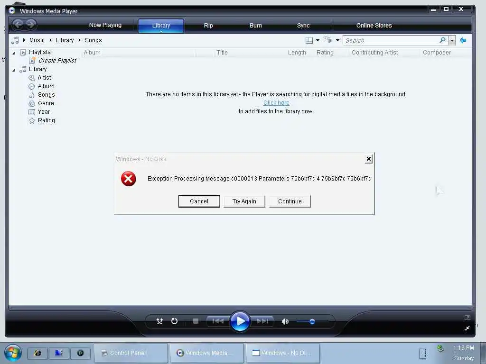Click the blue Play button
This screenshot has height=364, width=486.
(240, 321)
